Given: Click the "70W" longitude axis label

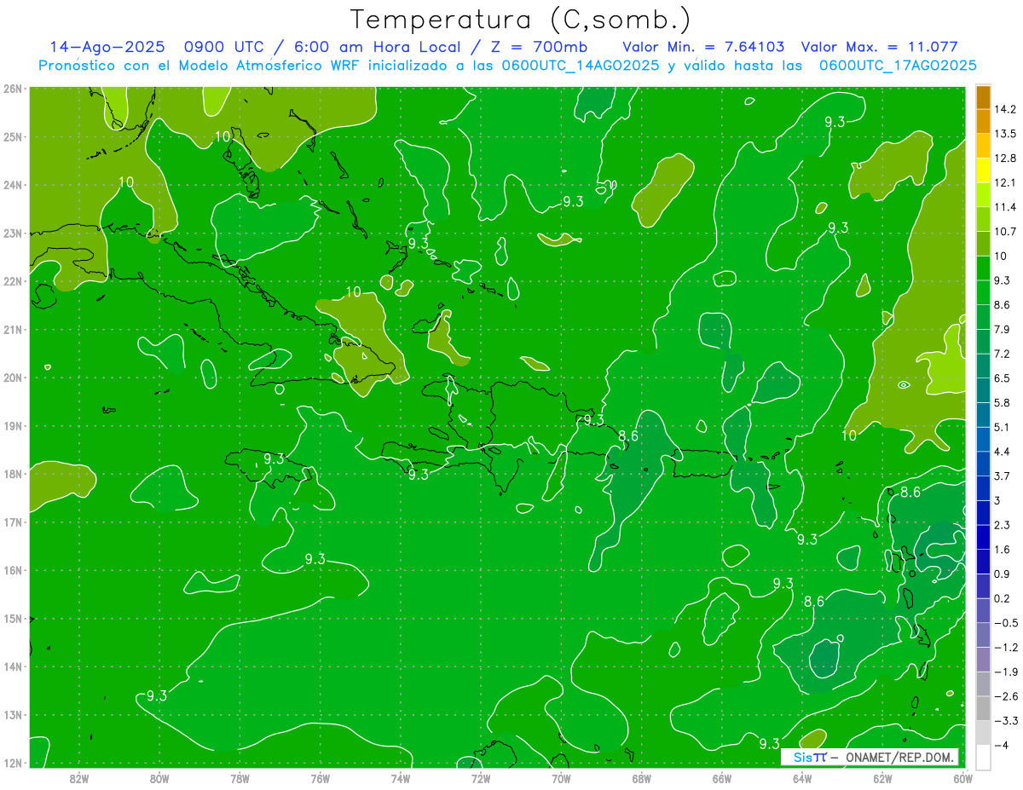Looking at the screenshot, I should [561, 778].
